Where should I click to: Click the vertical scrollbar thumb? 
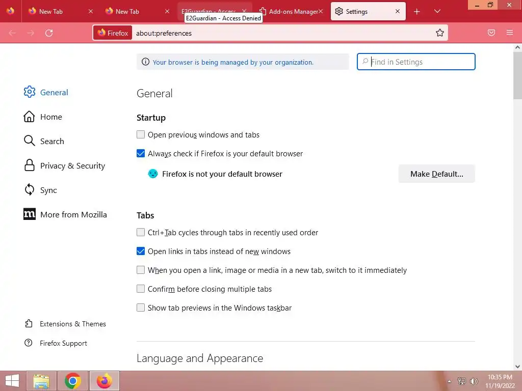[517, 76]
